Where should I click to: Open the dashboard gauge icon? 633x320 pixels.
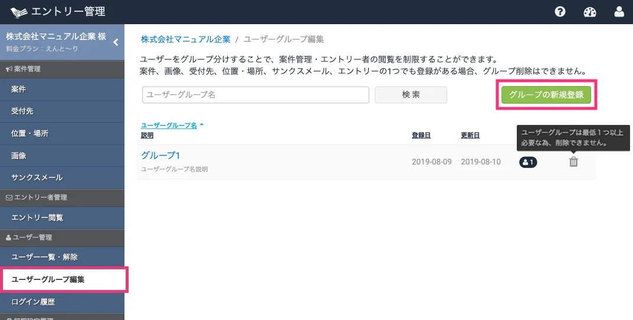[590, 12]
